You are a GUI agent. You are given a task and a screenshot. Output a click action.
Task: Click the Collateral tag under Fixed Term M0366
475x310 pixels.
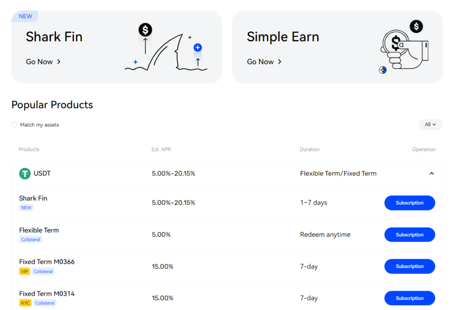(x=43, y=272)
